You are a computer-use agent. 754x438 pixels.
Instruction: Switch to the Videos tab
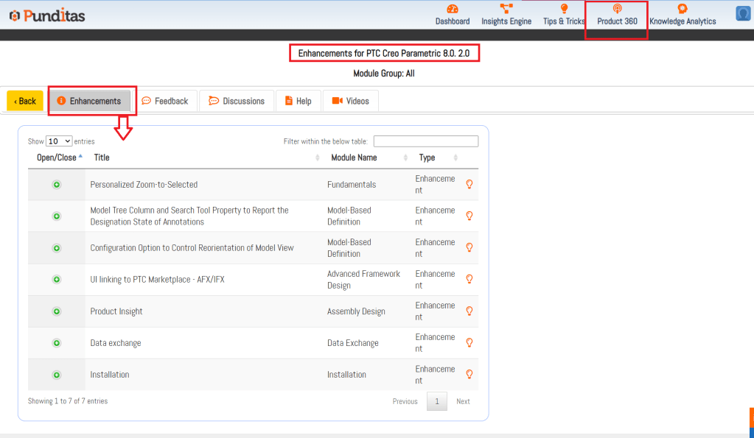pyautogui.click(x=350, y=101)
